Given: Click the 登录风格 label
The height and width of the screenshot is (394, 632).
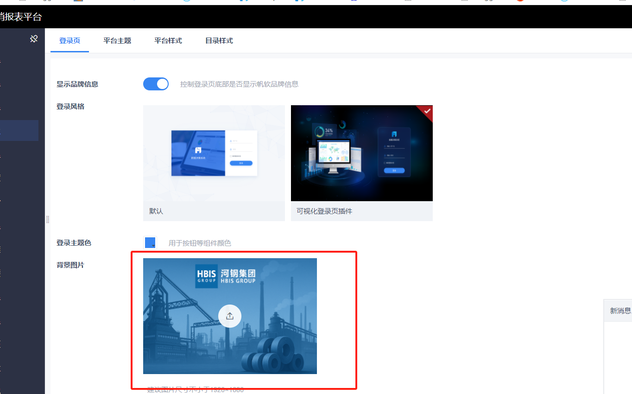Looking at the screenshot, I should click(x=70, y=107).
